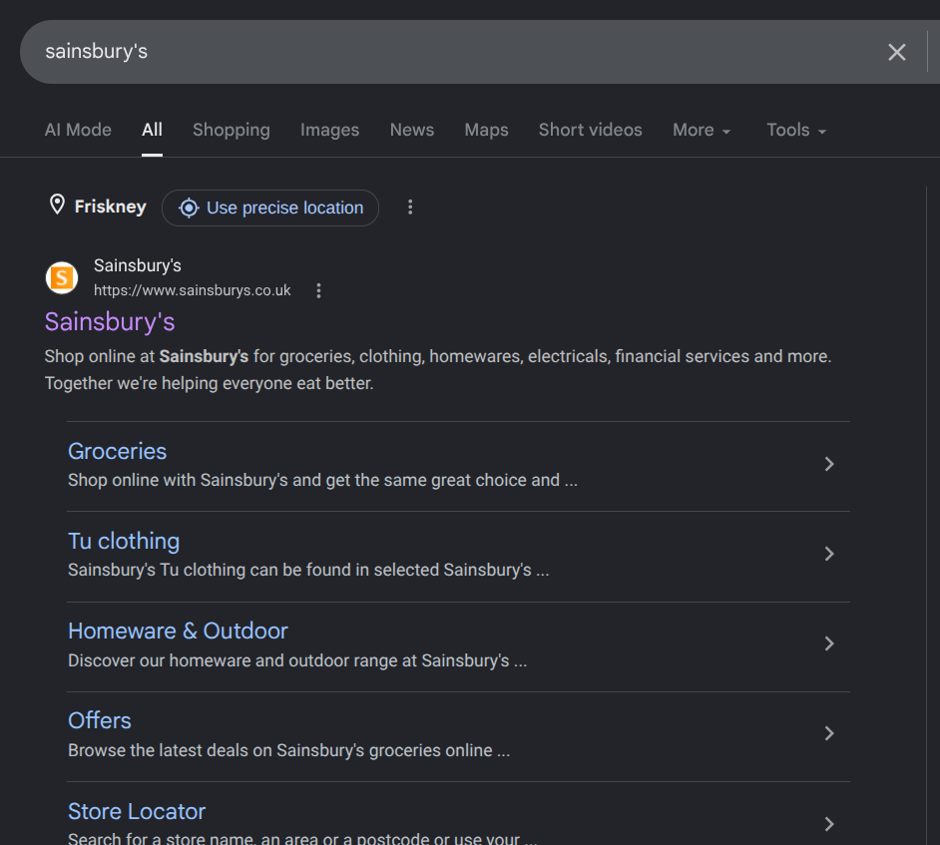Viewport: 940px width, 845px height.
Task: Open the News tab
Action: pos(412,130)
